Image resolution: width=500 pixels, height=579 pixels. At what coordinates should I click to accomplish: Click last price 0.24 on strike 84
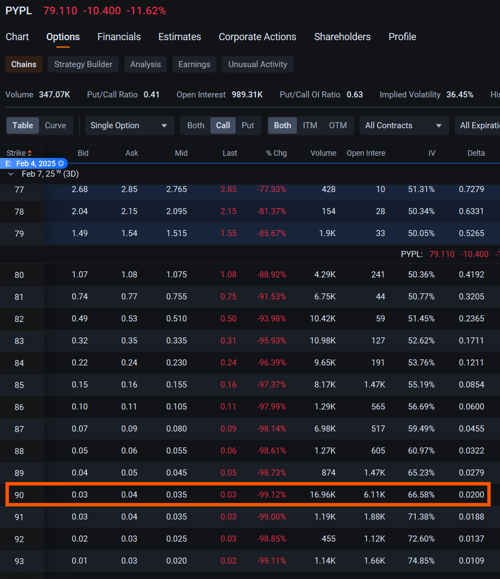coord(229,363)
